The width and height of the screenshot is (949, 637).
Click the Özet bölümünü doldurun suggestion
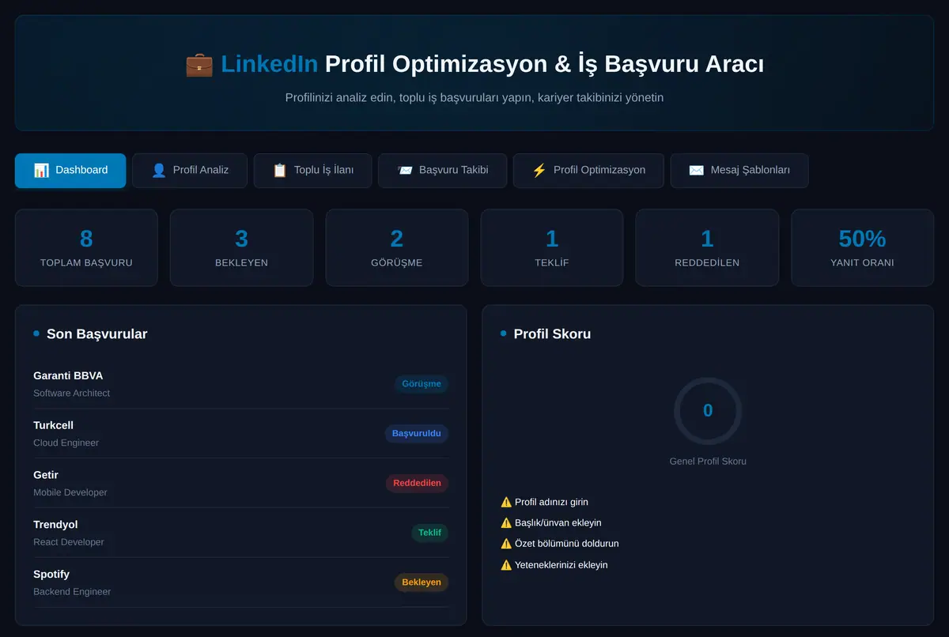(x=566, y=544)
